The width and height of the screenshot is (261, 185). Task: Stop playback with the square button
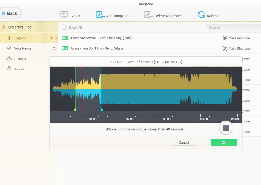point(226,128)
